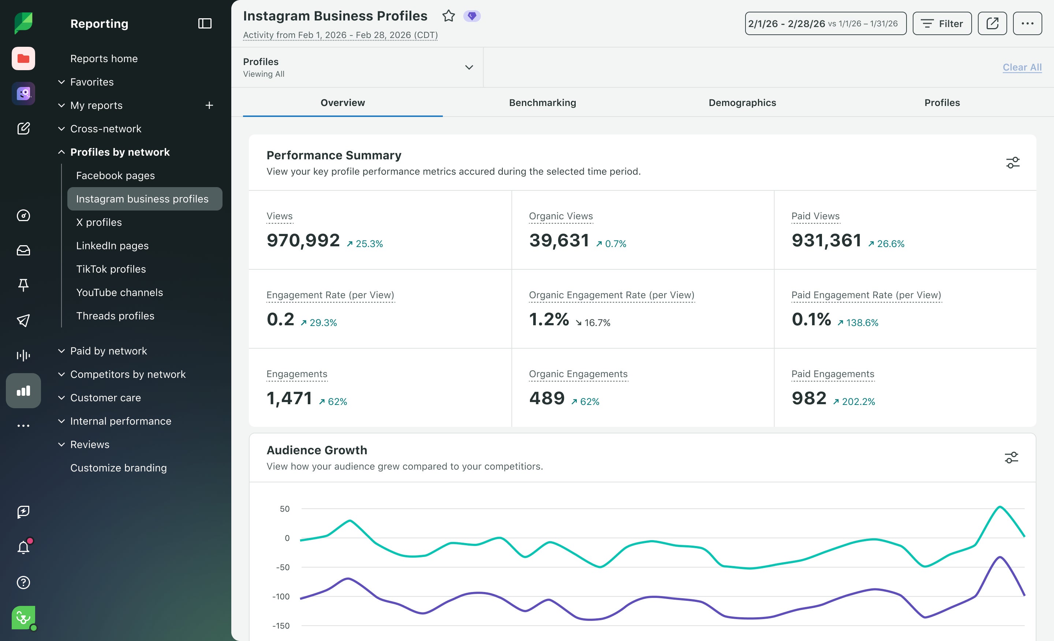Collapse the sidebar panel icon next to Reporting
The image size is (1054, 641).
click(x=205, y=23)
